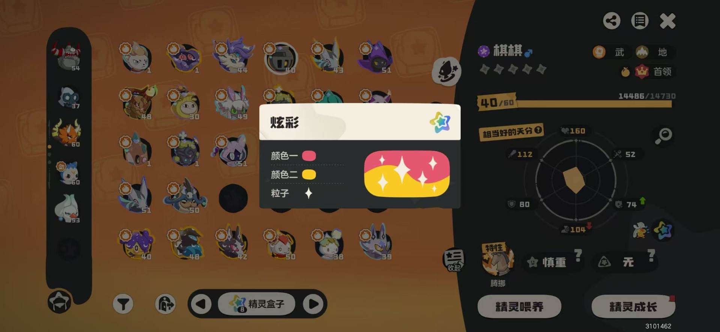Image resolution: width=720 pixels, height=332 pixels.
Task: Open the list details icon
Action: point(640,21)
